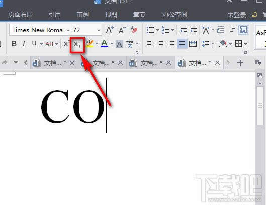Viewport: 266px width, 205px height.
Task: Click the Decrease font size icon
Action: click(x=122, y=30)
